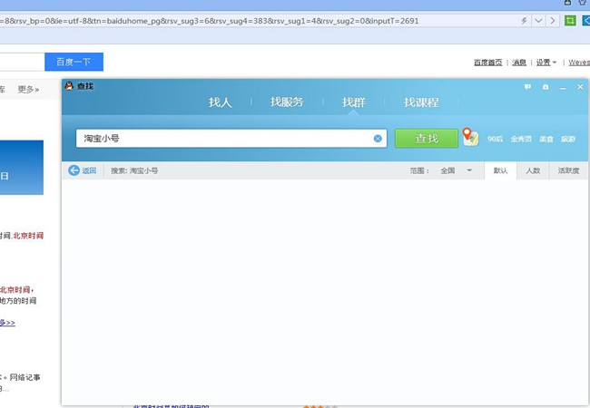Viewport: 590px width, 408px height.
Task: Open the 找课程 tab
Action: (421, 102)
